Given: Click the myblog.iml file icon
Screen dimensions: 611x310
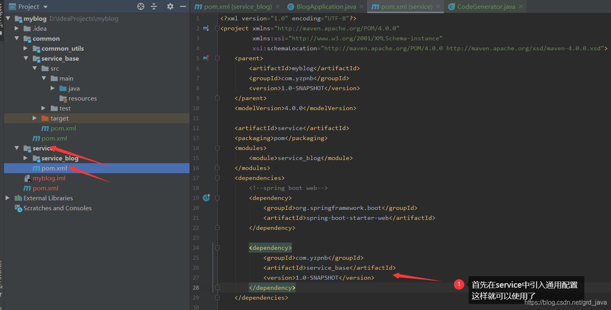Looking at the screenshot, I should [x=28, y=178].
